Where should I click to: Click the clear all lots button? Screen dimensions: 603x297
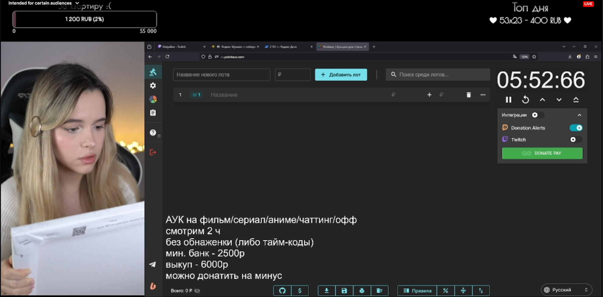[379, 291]
